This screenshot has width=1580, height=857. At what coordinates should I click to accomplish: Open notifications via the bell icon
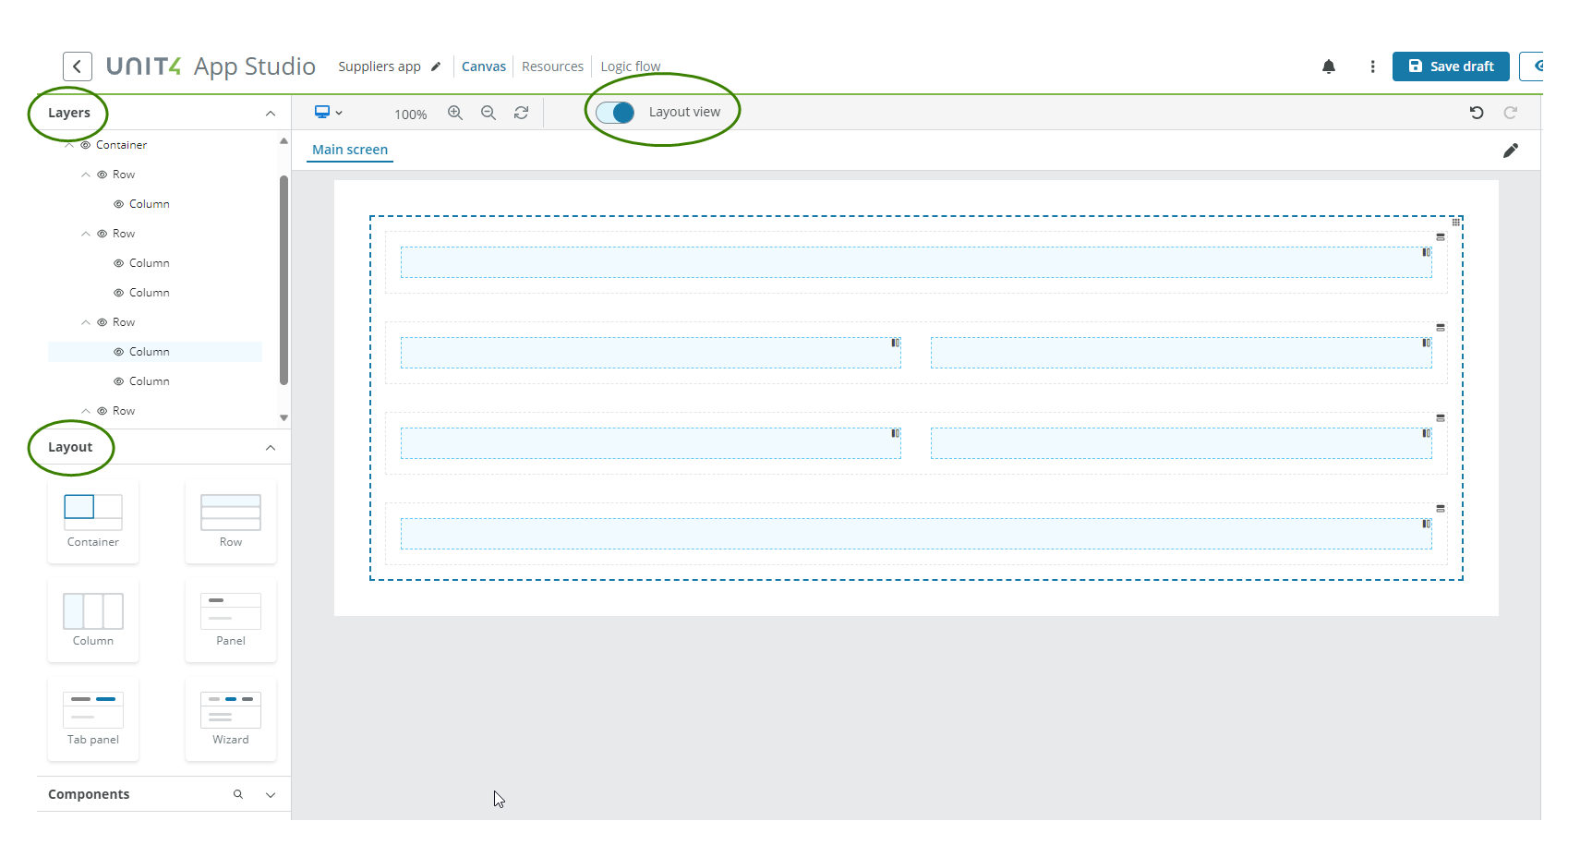(x=1329, y=66)
